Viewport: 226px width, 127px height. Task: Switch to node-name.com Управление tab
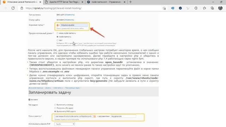click(106, 2)
